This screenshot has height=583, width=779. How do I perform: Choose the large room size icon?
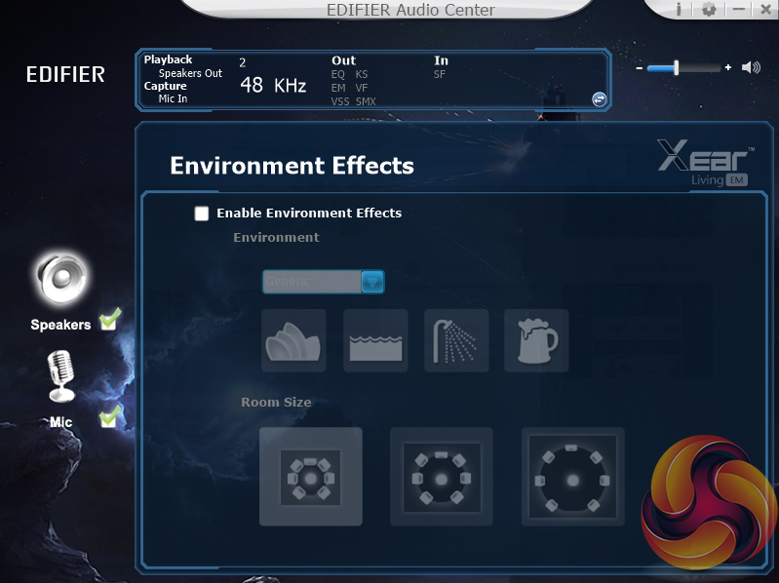tap(573, 477)
